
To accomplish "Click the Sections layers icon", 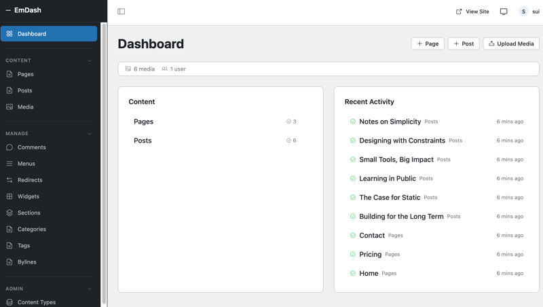I will coord(10,213).
